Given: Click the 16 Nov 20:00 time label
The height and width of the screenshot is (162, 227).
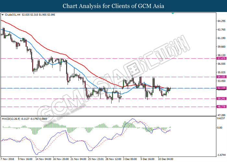Looking at the screenshot, I should point(61,159).
